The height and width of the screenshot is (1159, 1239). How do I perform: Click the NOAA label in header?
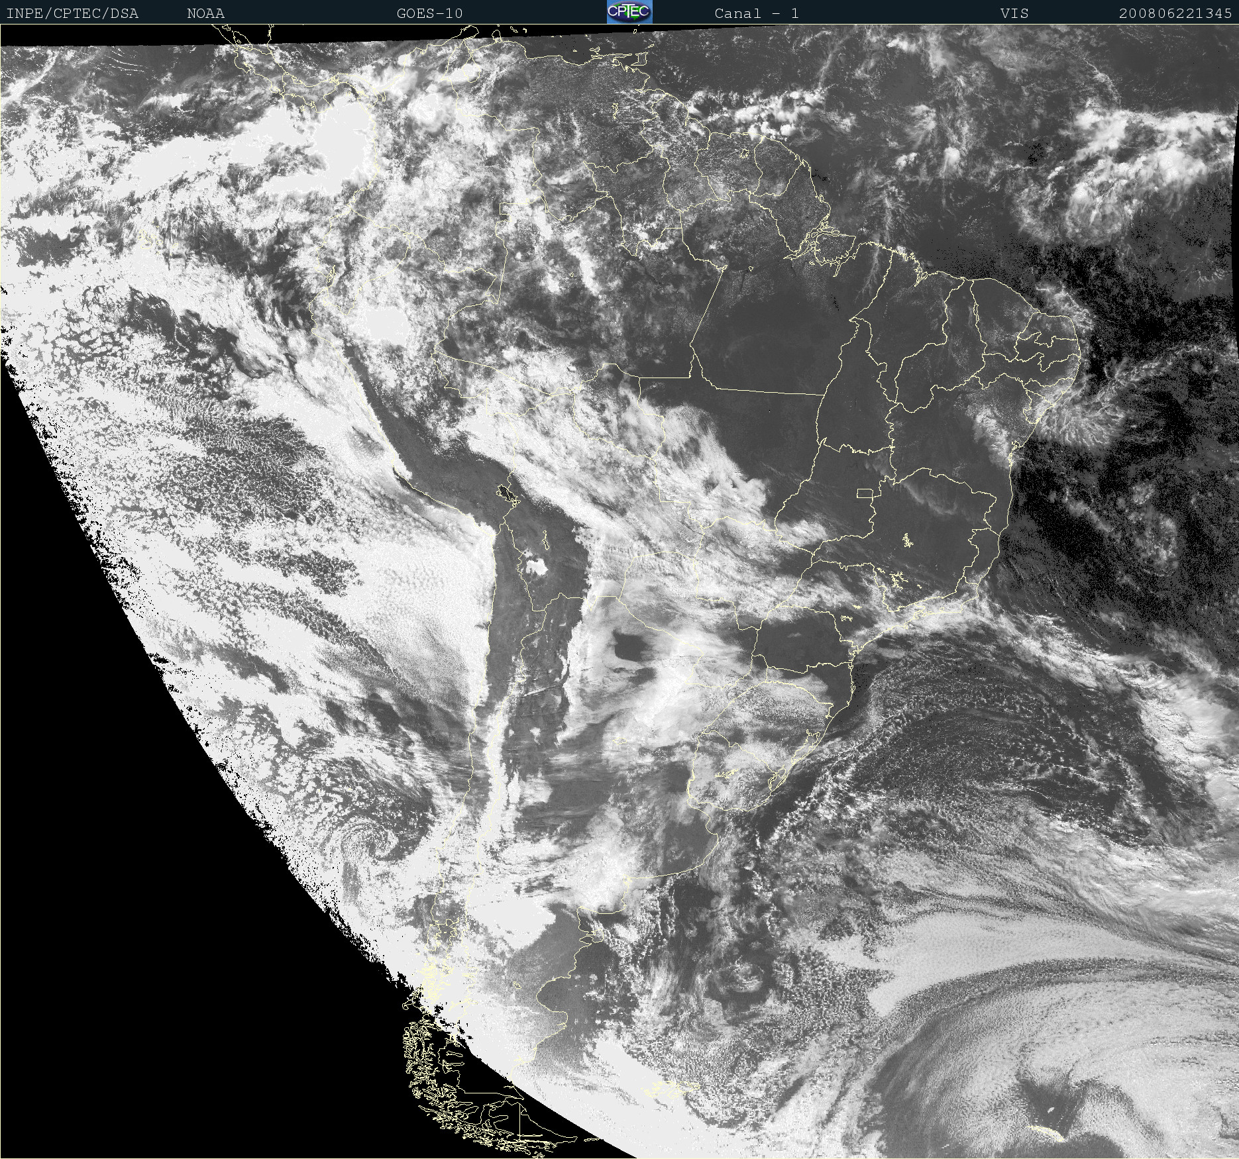205,13
